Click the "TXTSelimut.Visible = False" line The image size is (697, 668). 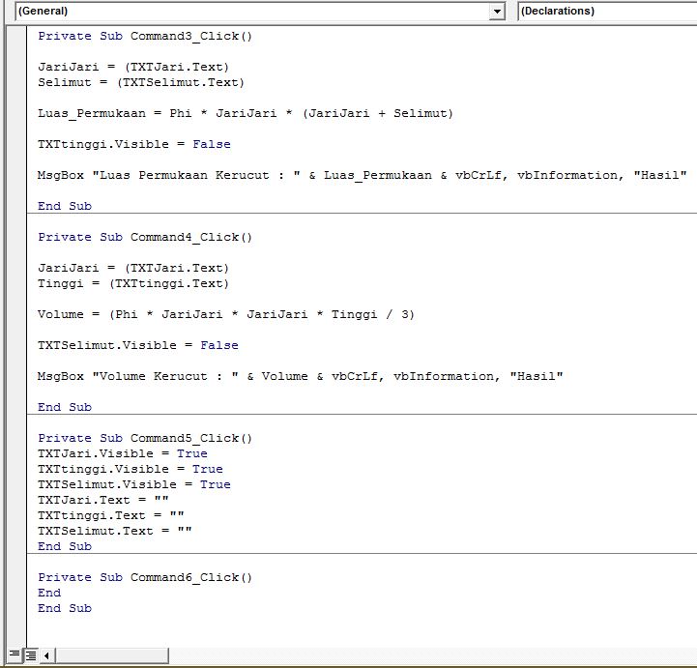click(138, 345)
